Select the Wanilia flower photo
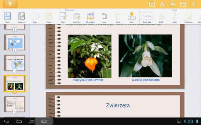The image size is (201, 125). [x=145, y=56]
